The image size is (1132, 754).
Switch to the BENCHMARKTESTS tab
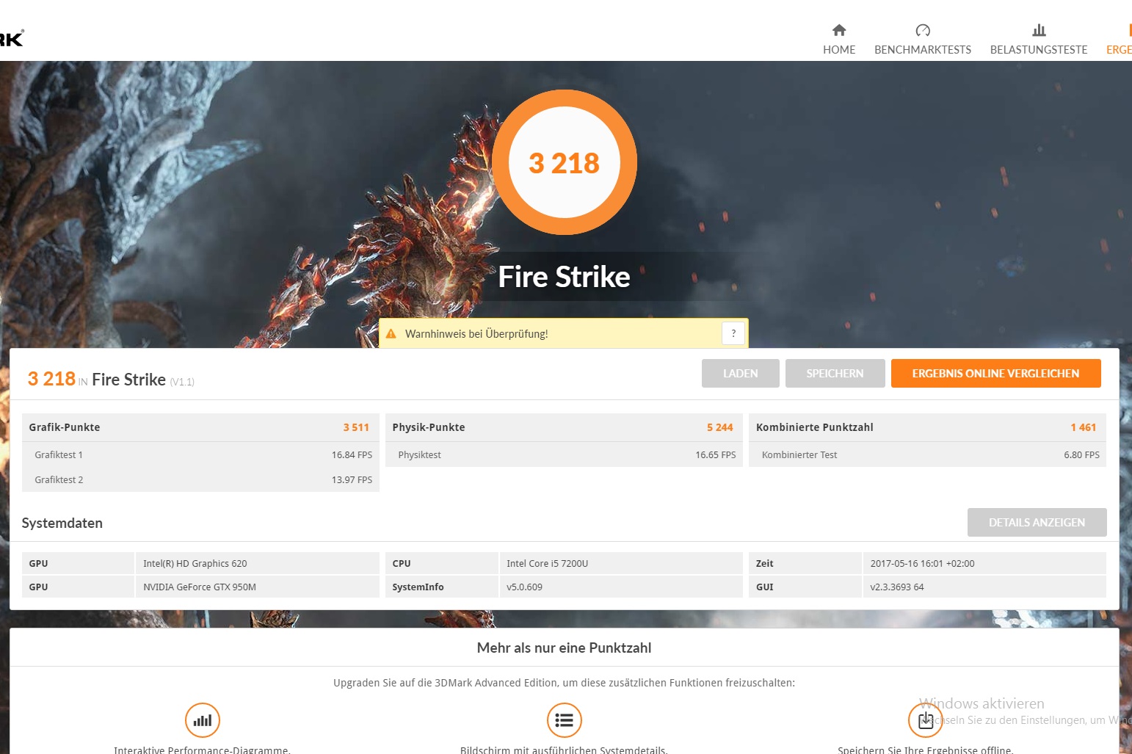pyautogui.click(x=923, y=40)
